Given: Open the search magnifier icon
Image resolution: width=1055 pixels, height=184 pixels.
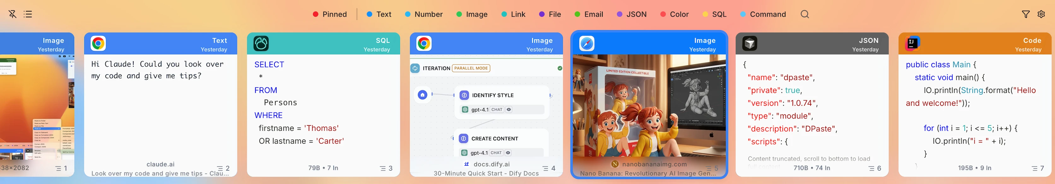Looking at the screenshot, I should coord(805,14).
